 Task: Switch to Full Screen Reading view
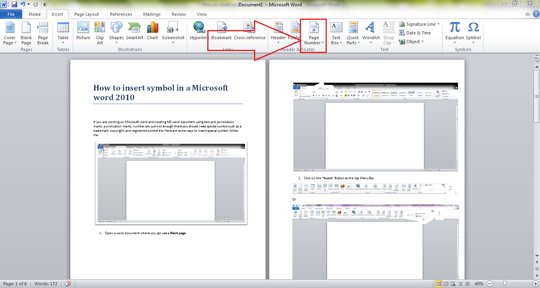(x=445, y=284)
